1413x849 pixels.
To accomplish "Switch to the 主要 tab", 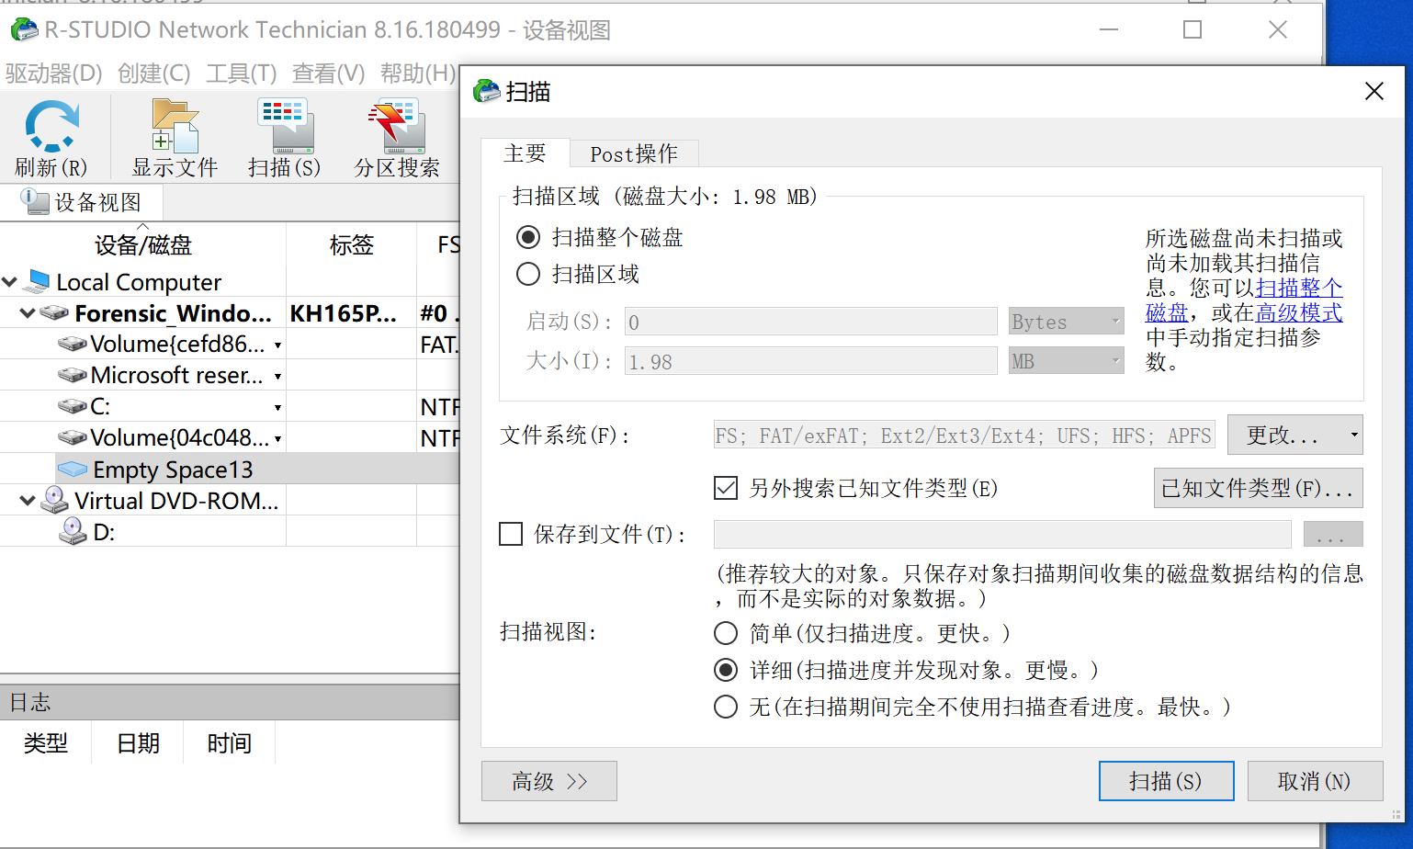I will (525, 153).
